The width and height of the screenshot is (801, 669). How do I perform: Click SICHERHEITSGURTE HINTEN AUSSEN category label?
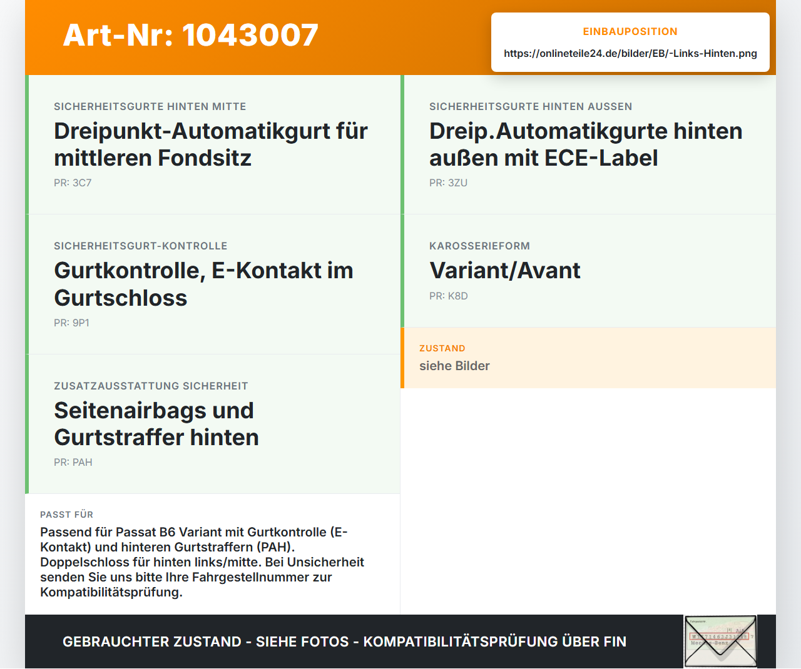tap(531, 106)
